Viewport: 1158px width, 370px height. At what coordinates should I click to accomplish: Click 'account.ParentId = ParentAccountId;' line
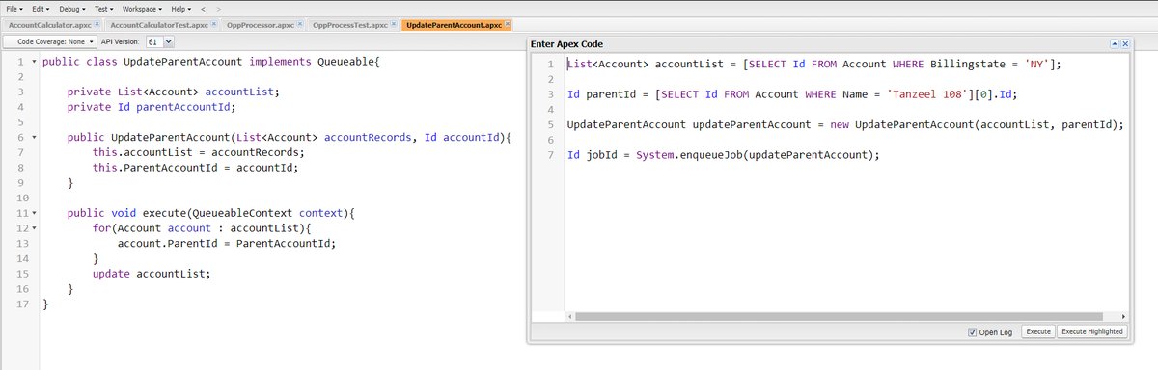(x=227, y=243)
